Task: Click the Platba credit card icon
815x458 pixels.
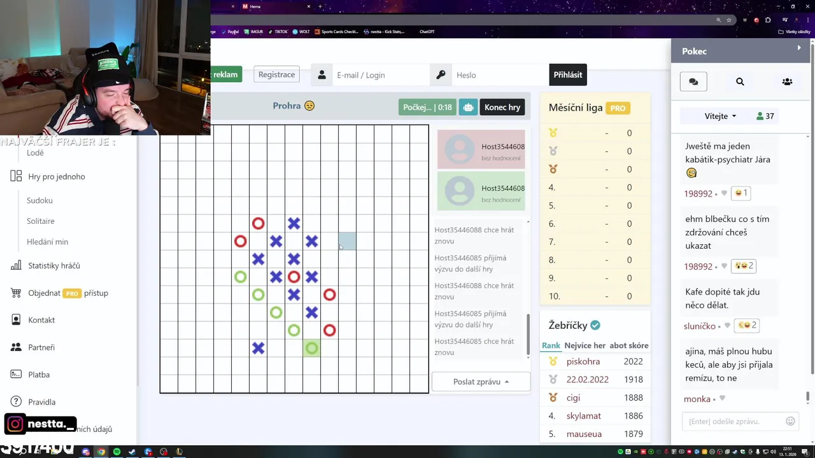Action: (x=16, y=375)
